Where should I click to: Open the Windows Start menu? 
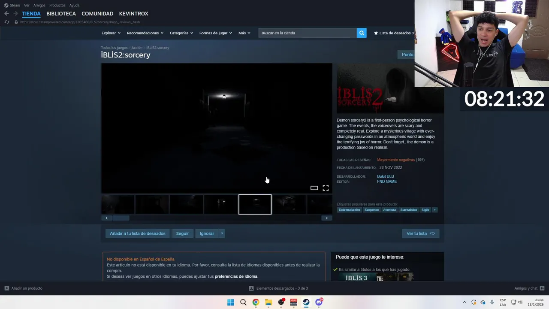(230, 302)
